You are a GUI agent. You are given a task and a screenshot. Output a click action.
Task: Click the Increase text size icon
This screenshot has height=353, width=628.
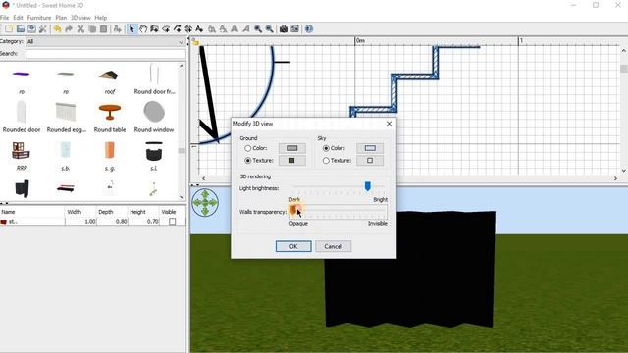[x=212, y=28]
